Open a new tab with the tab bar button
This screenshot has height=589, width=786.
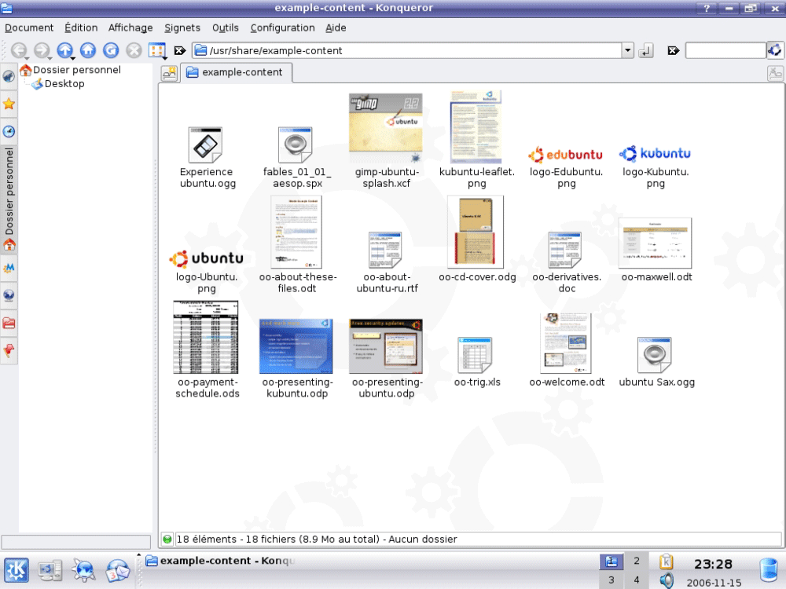170,73
